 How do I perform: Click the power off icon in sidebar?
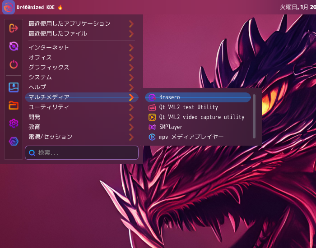pos(14,64)
